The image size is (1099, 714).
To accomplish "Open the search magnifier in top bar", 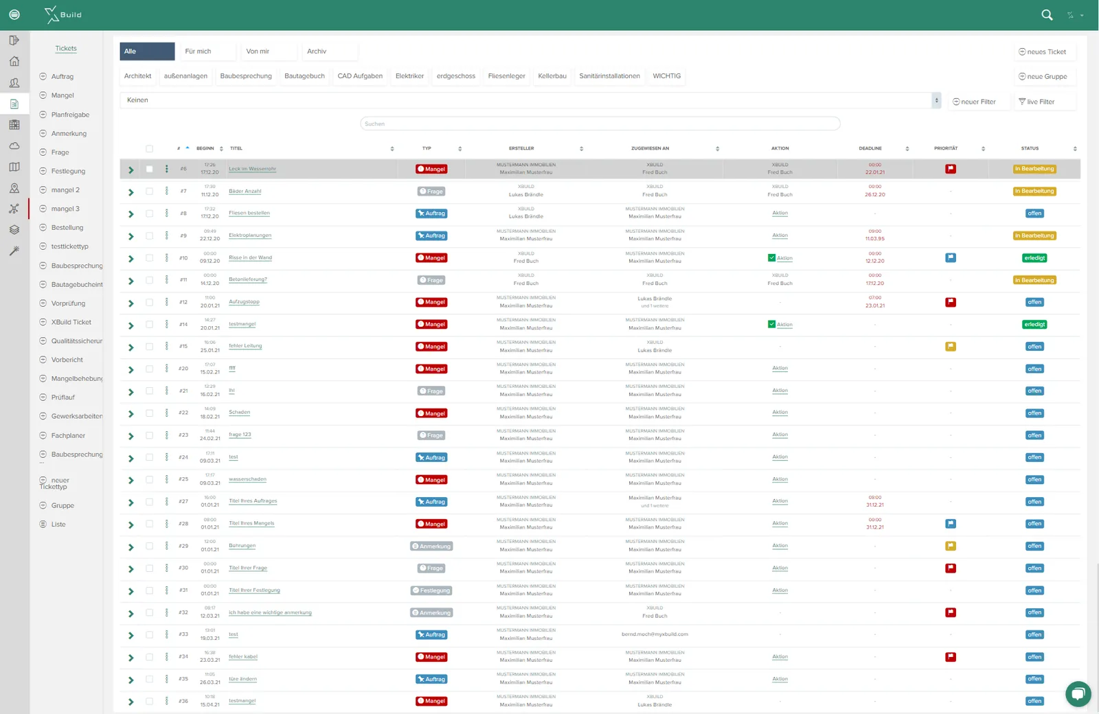I will pyautogui.click(x=1047, y=14).
